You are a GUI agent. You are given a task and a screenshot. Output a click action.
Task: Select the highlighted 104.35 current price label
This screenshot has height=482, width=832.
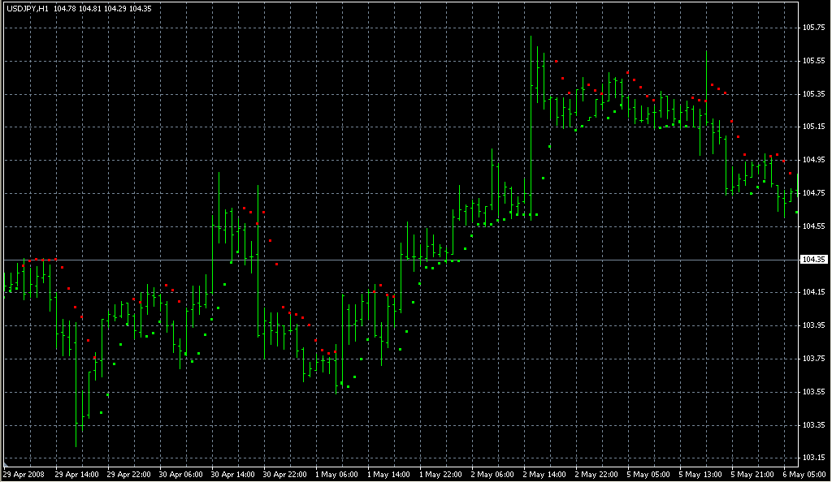tap(813, 260)
